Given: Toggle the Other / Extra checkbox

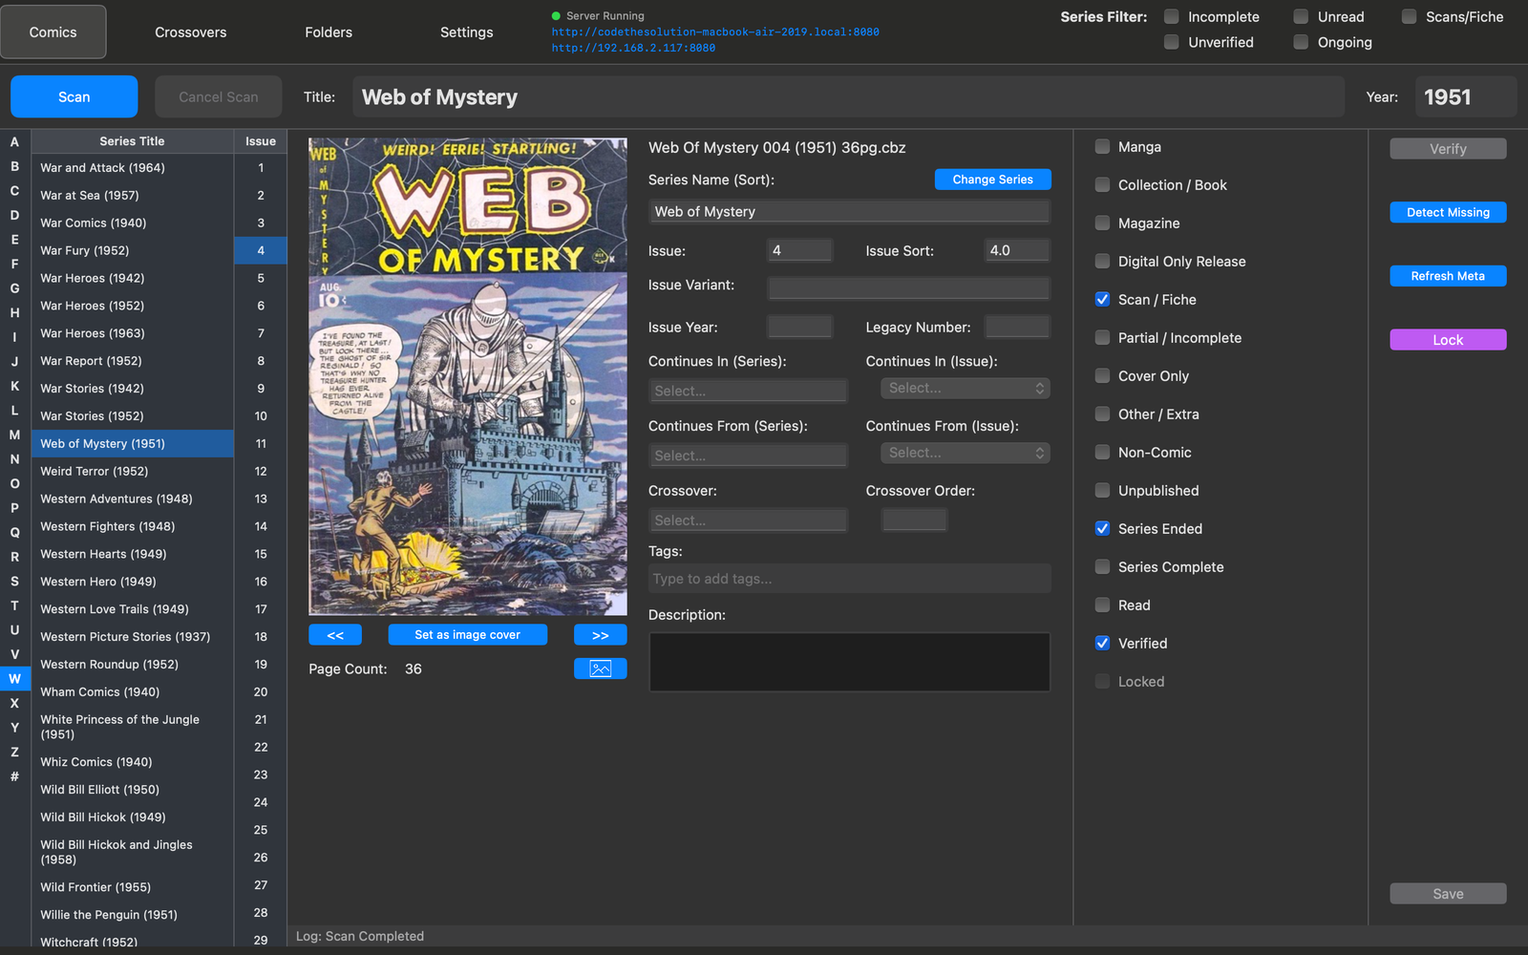Looking at the screenshot, I should [1102, 414].
